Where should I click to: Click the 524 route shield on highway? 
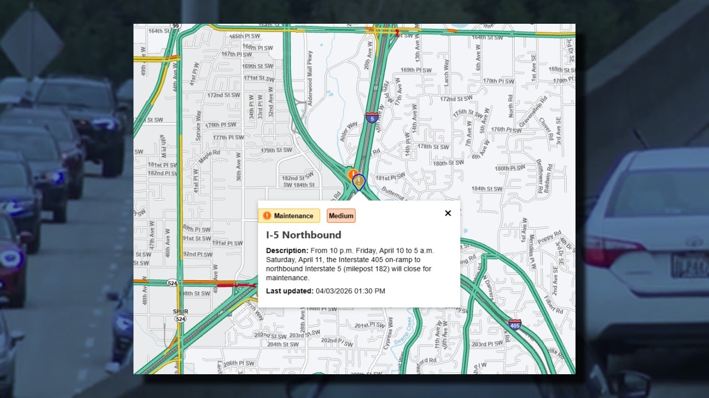pyautogui.click(x=172, y=282)
